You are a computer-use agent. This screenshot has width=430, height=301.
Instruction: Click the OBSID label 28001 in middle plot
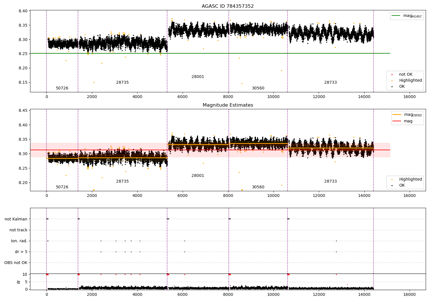[198, 175]
